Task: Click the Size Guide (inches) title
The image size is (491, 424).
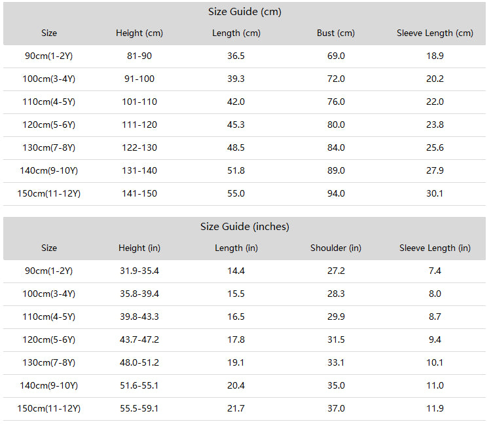Action: [x=245, y=227]
